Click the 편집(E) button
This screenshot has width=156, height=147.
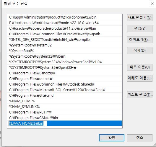139,29
